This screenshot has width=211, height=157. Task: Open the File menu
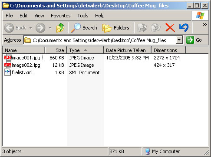9,16
